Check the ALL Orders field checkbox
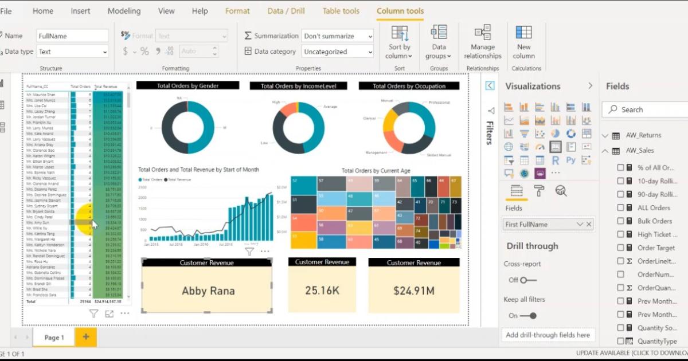 coord(620,208)
